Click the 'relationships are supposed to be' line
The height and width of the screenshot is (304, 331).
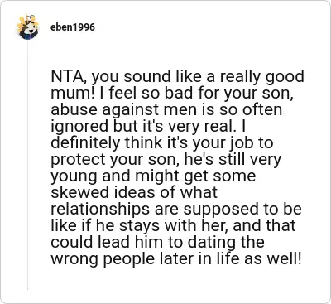coord(176,209)
